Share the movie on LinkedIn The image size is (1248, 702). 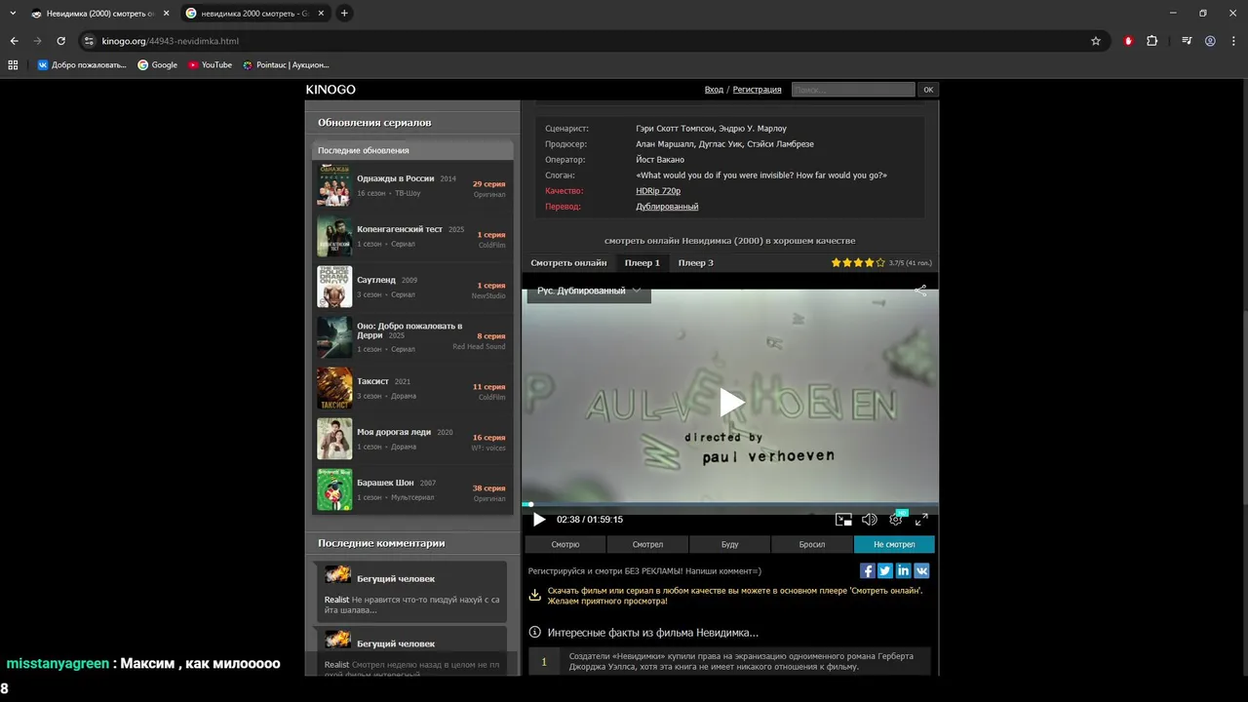[904, 571]
